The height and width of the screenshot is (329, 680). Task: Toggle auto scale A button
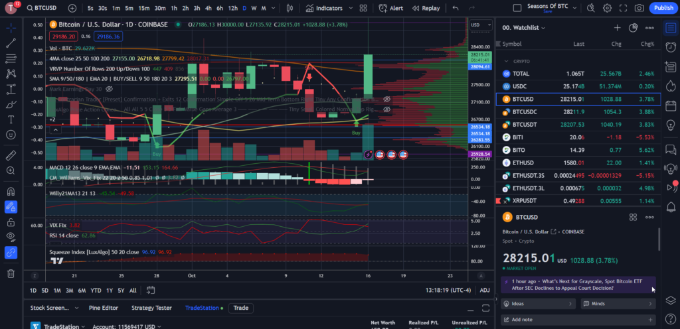pos(481,276)
